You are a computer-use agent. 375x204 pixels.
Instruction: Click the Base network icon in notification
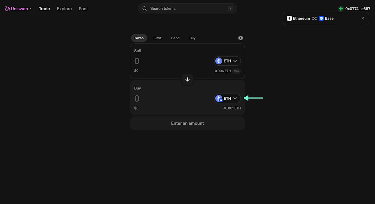[x=321, y=18]
